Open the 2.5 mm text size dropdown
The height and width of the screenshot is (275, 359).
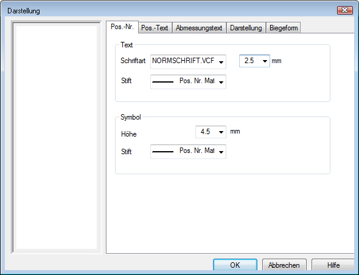pyautogui.click(x=265, y=61)
